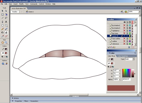Choose the Oval tool

pos(3,25)
